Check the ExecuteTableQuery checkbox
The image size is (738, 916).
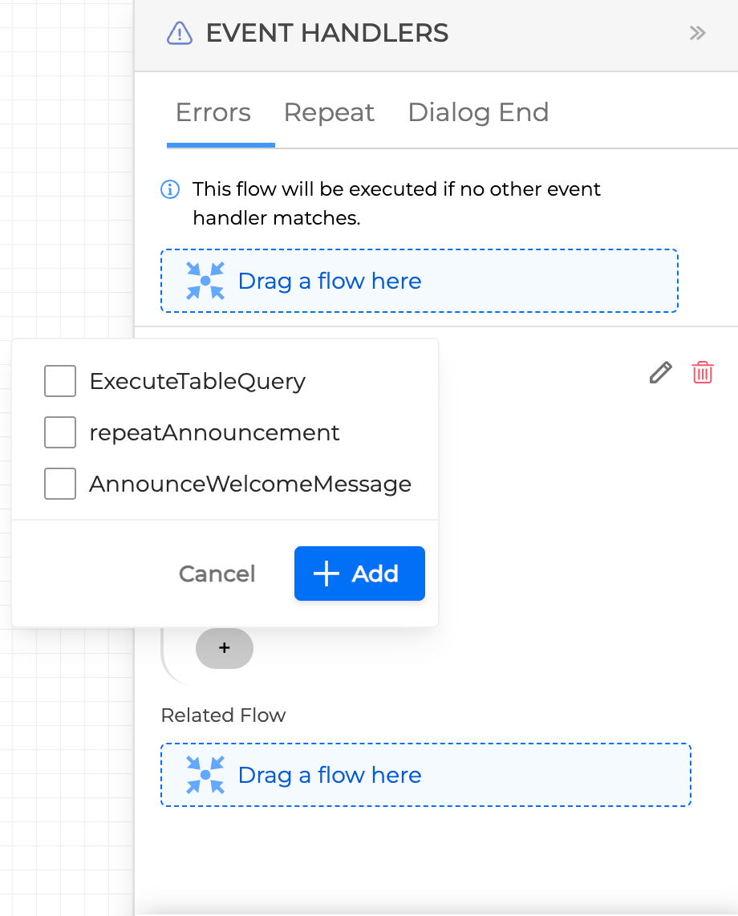tap(60, 381)
